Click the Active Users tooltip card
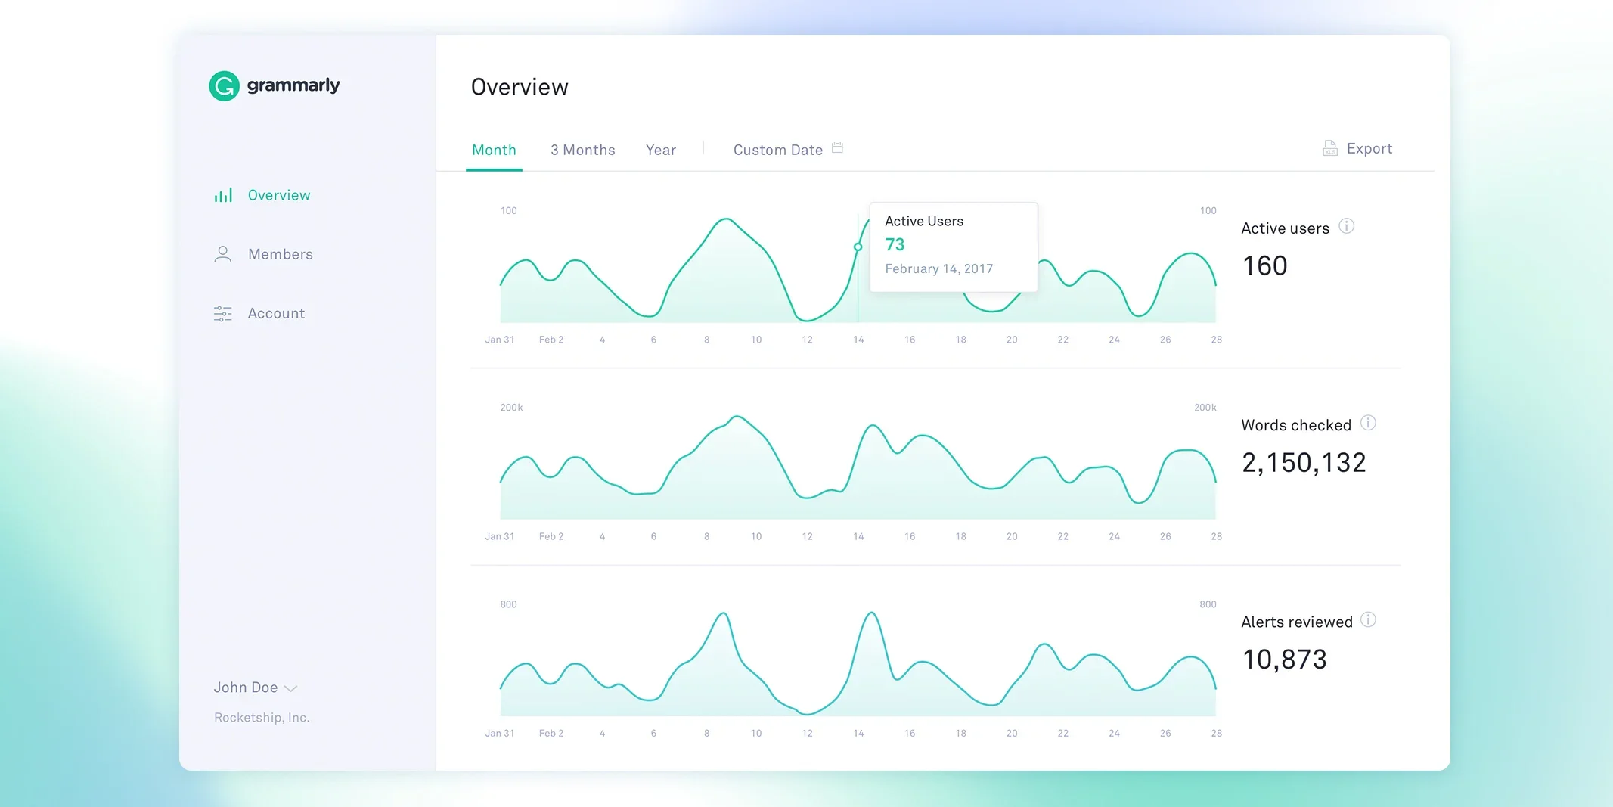1613x807 pixels. click(954, 247)
